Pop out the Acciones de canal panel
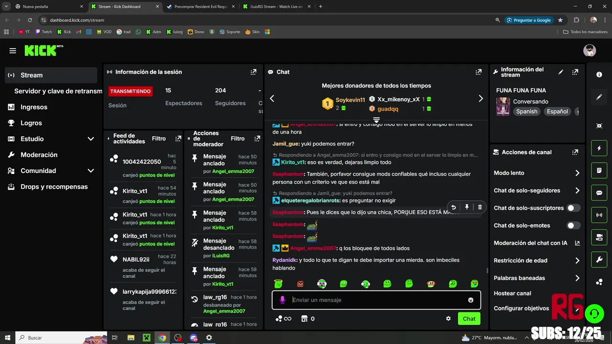 click(x=575, y=152)
